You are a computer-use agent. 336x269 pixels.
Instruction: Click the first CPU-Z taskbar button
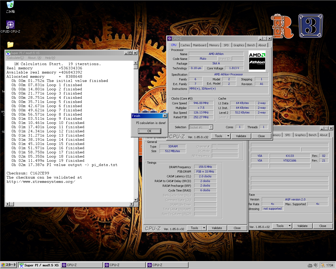(82, 265)
